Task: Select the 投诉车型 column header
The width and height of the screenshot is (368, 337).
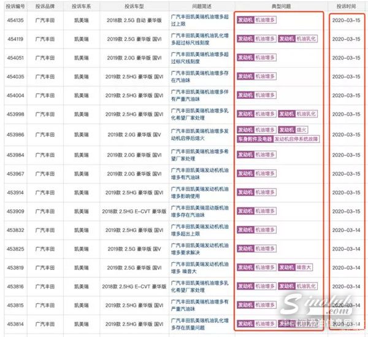Action: point(135,6)
